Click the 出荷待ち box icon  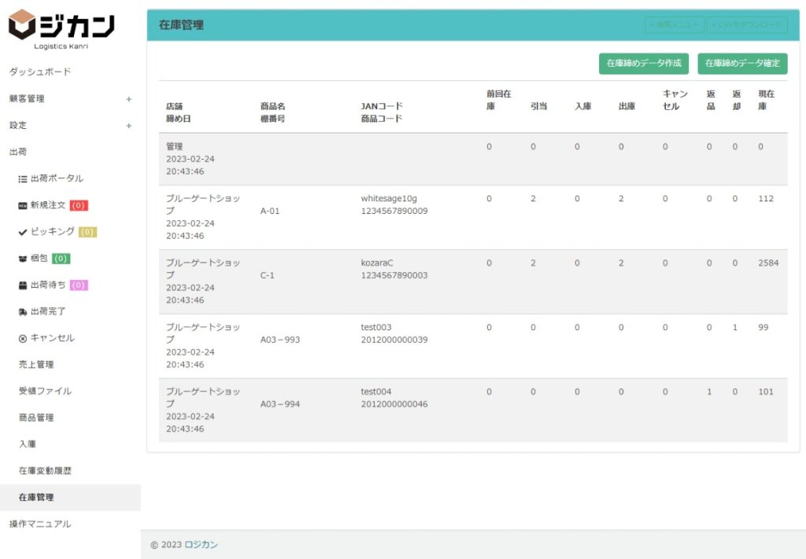point(23,285)
